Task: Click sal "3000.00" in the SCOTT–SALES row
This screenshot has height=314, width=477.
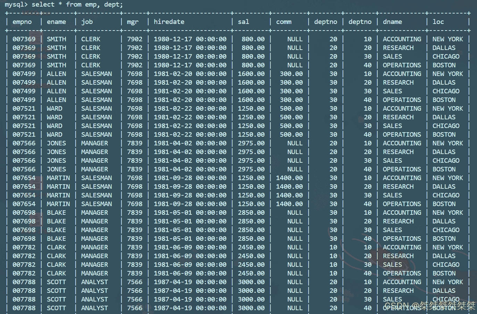Action: 251,299
